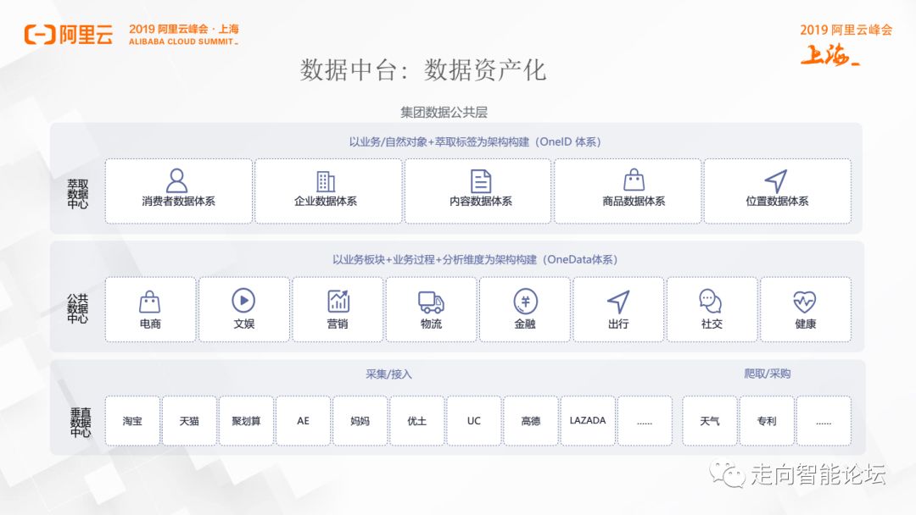This screenshot has width=916, height=515.
Task: Click the 爬取/采购 heading
Action: [767, 374]
